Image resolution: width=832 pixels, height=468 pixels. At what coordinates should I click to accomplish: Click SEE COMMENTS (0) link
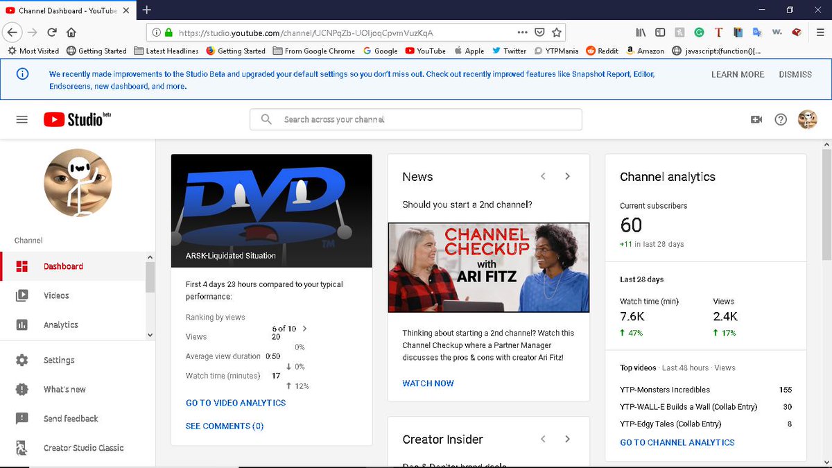[x=225, y=426]
